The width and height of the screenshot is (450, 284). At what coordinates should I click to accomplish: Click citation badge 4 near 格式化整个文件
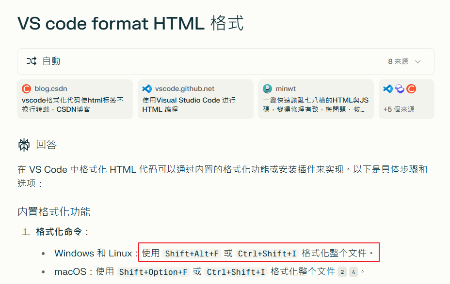click(355, 272)
